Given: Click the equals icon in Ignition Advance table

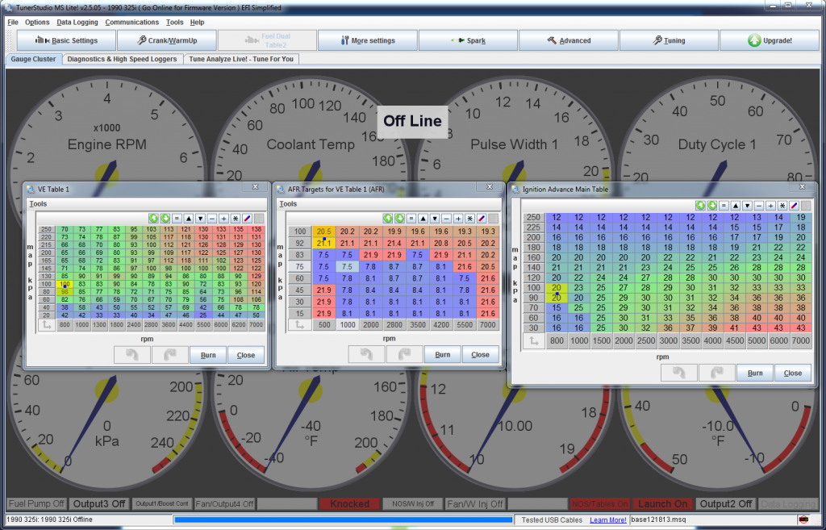Looking at the screenshot, I should coord(724,206).
